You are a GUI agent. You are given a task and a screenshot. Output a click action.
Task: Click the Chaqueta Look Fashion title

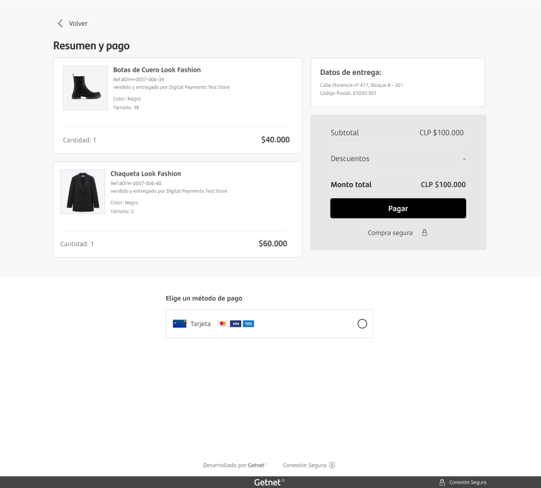[145, 173]
